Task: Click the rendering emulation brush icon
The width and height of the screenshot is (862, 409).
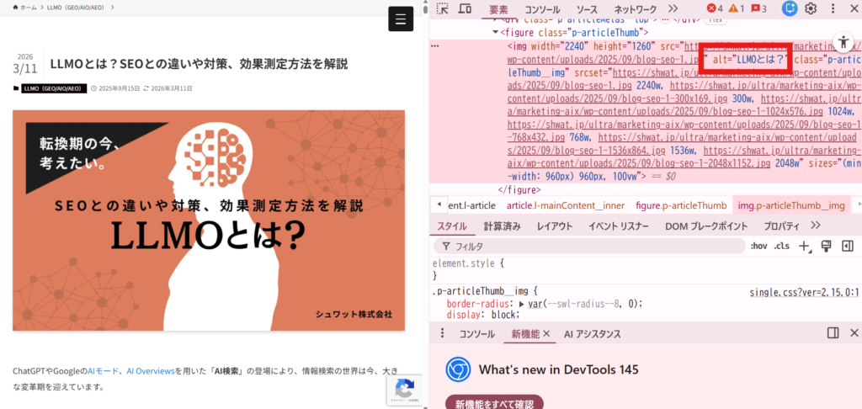Action: [826, 247]
